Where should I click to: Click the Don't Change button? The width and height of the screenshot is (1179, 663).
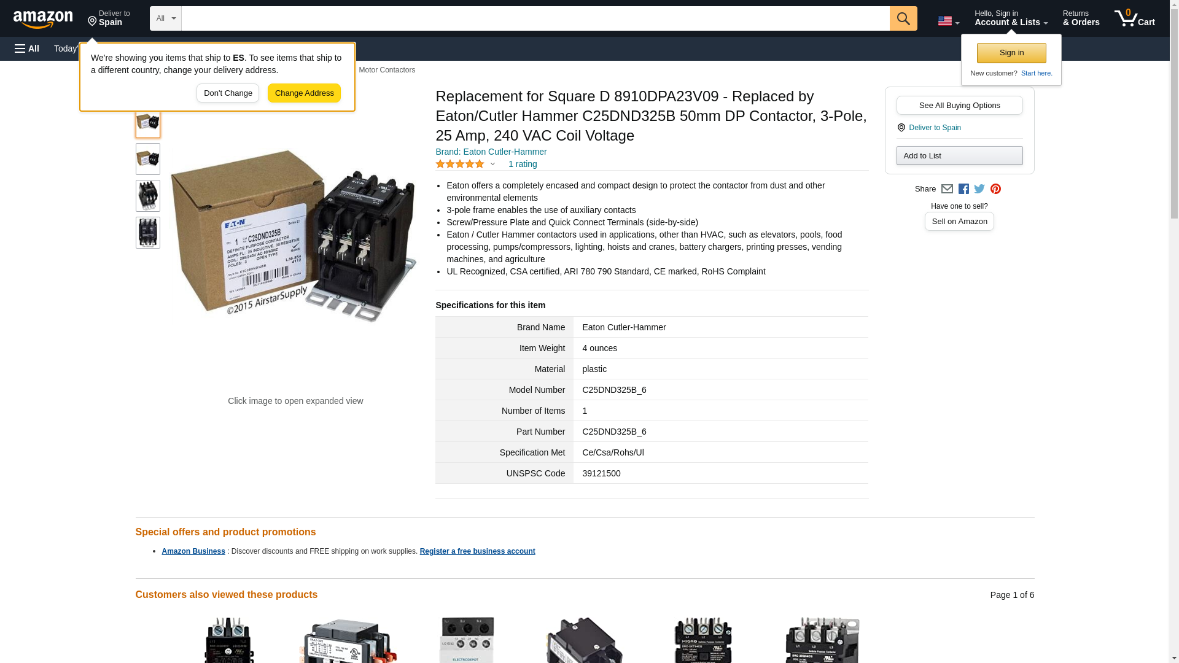pos(228,93)
